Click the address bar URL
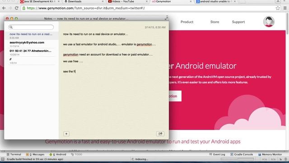 (x=86, y=8)
